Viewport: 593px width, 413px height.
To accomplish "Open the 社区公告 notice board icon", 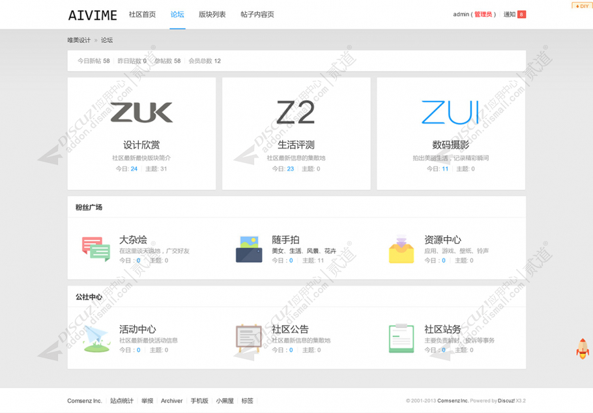I will pos(249,338).
